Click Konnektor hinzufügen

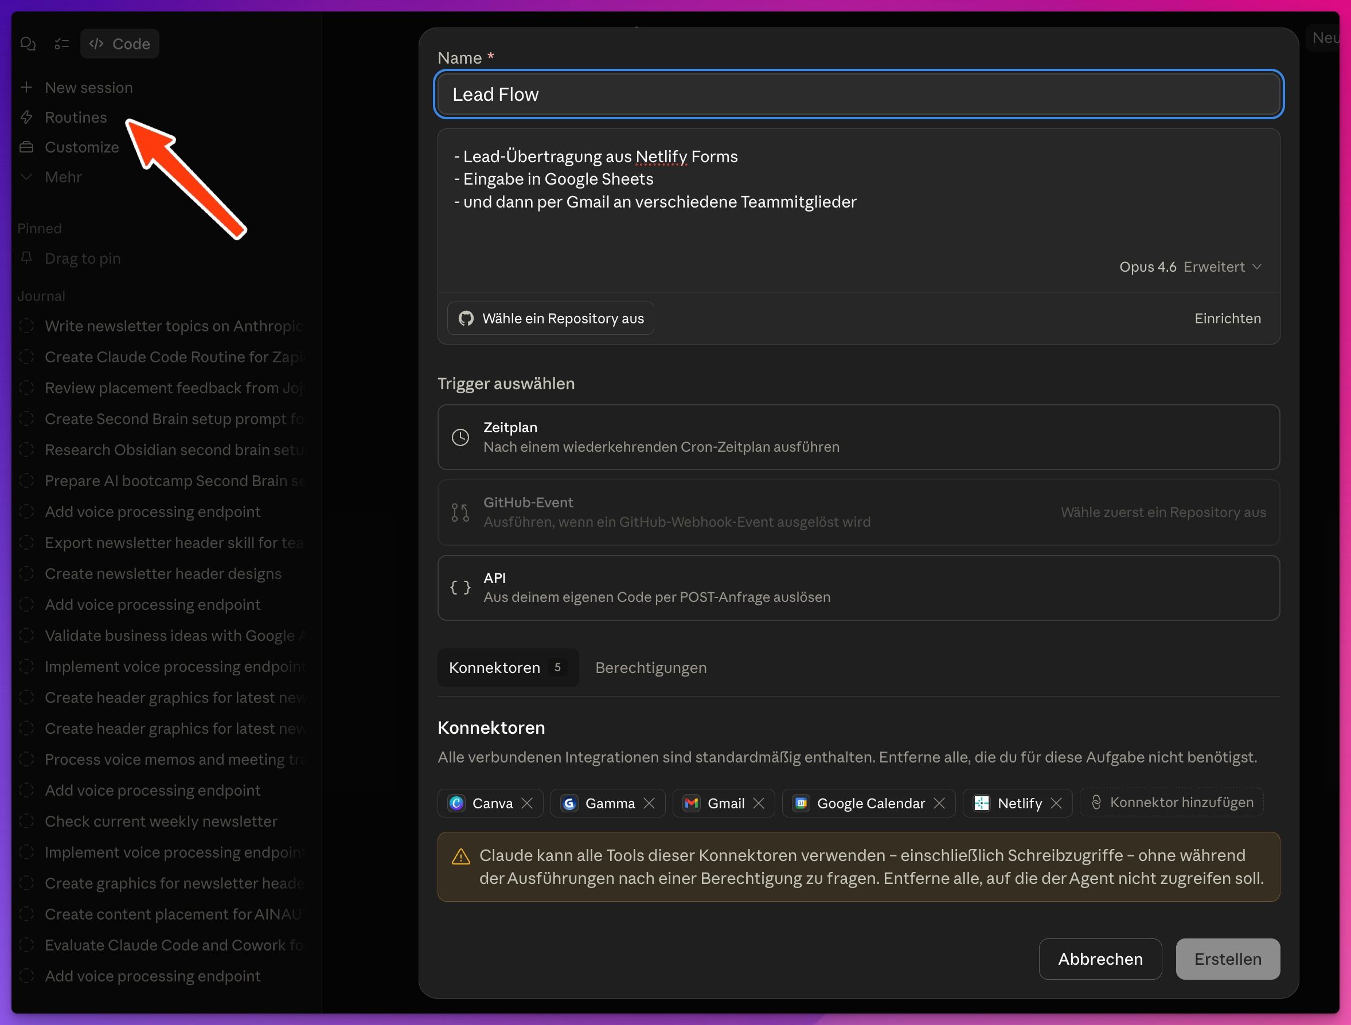(x=1172, y=802)
